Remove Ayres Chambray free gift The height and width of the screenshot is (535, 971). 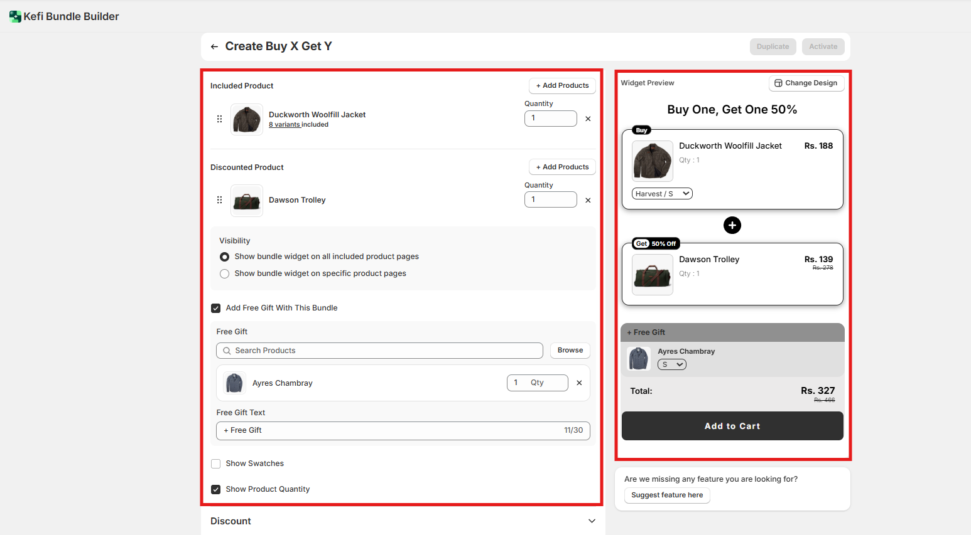click(579, 383)
